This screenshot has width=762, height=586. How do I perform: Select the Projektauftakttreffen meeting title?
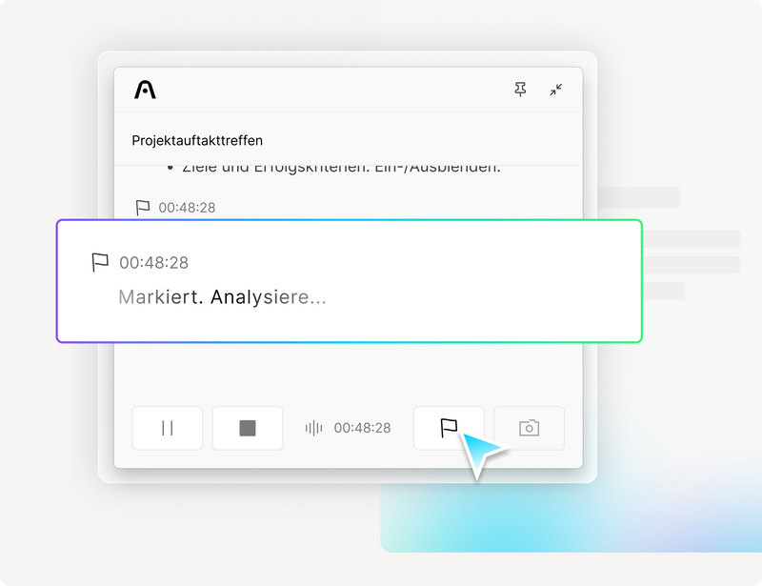point(197,140)
